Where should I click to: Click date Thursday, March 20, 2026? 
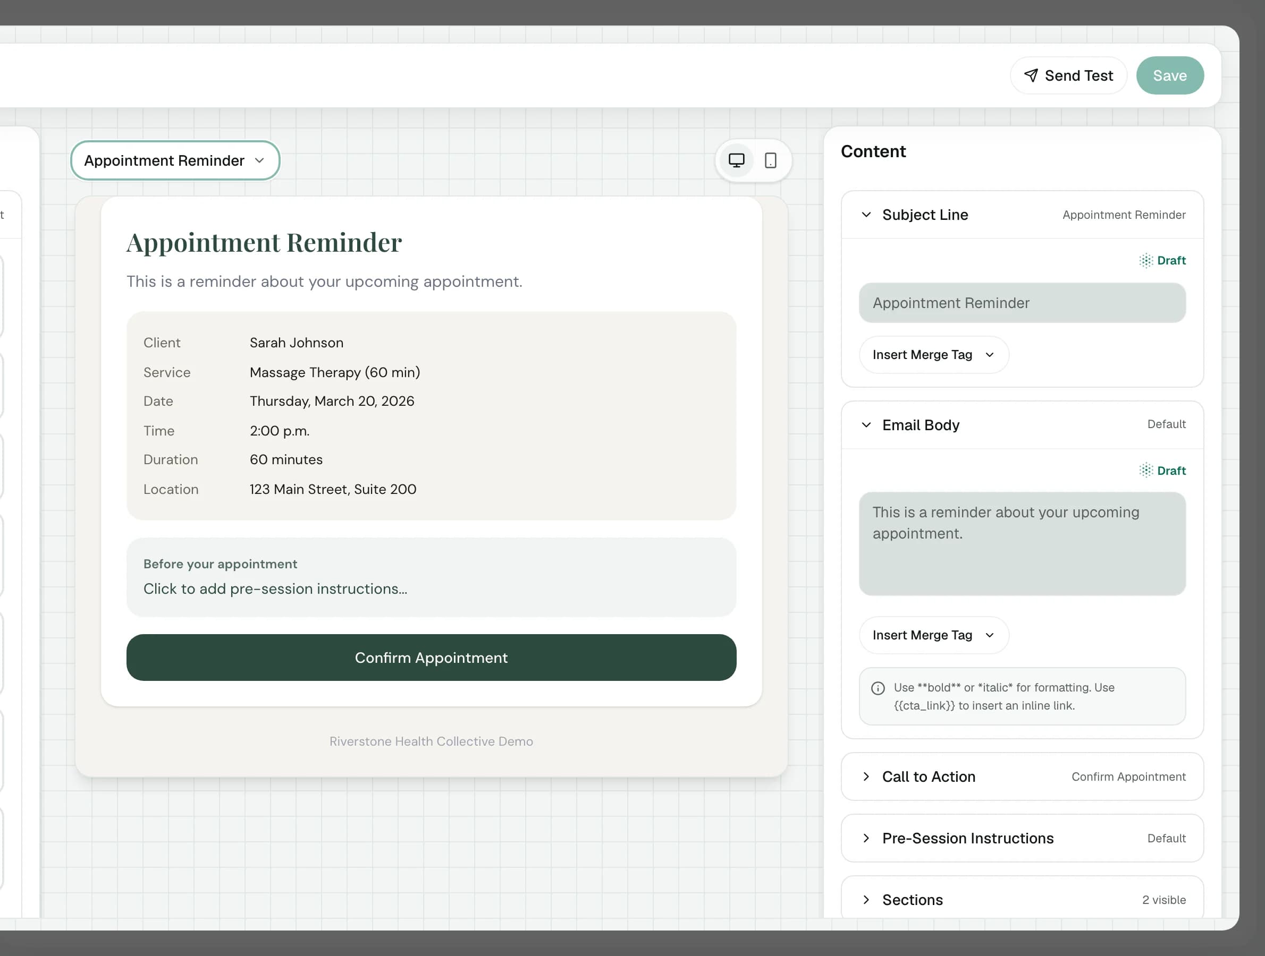click(332, 402)
